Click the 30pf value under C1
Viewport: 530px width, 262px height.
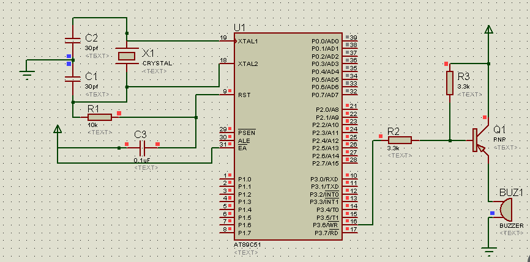92,86
